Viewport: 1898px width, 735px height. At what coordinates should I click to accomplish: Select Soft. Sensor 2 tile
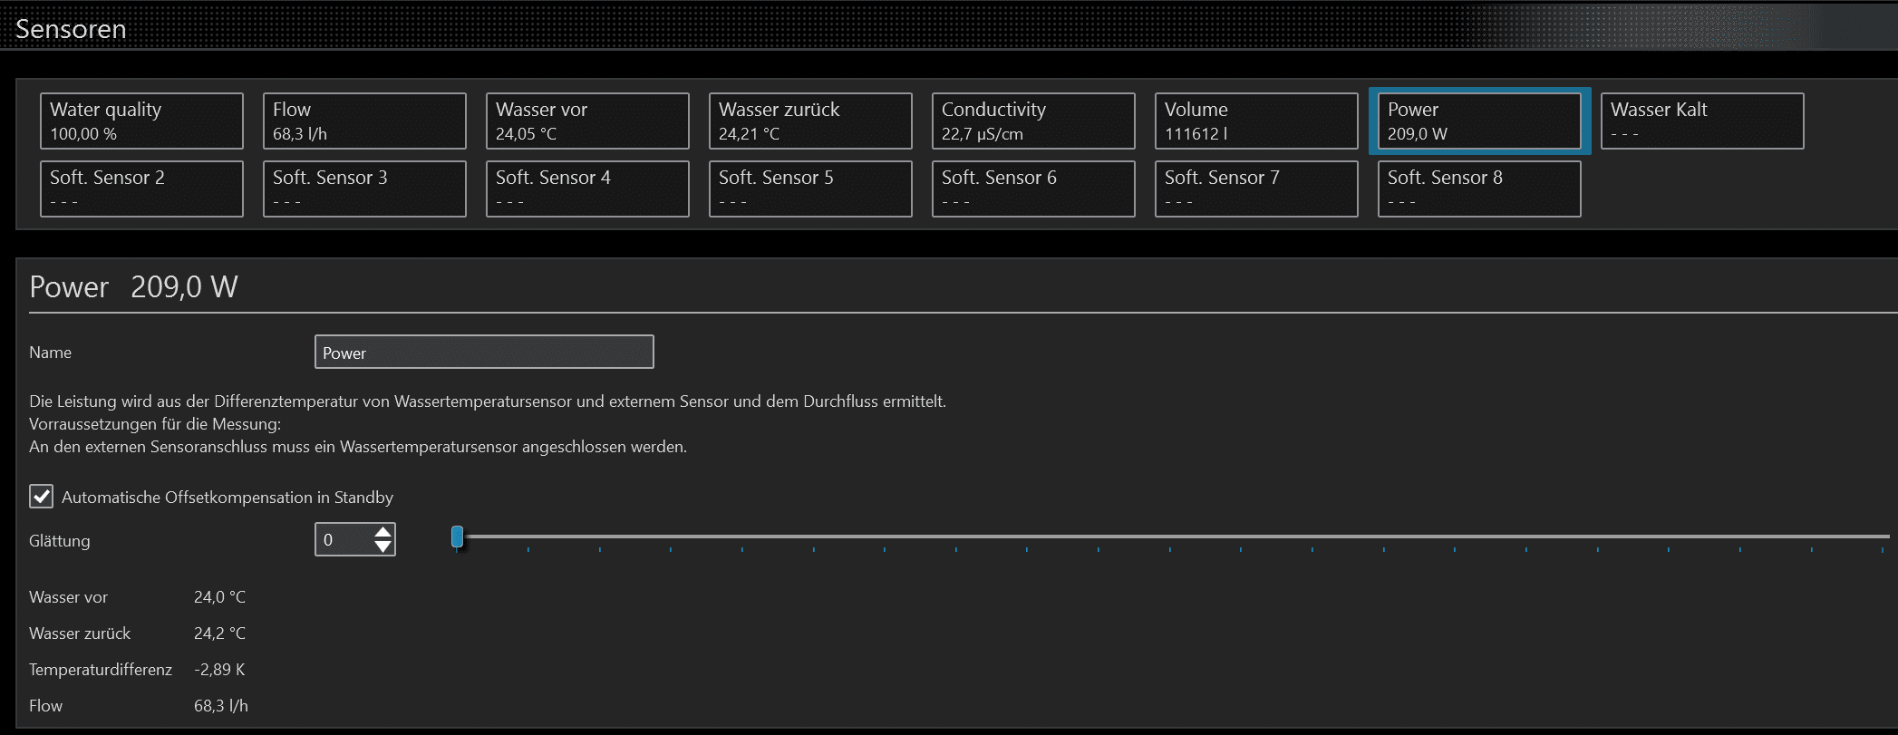click(141, 189)
